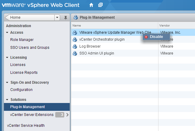Click the Plug-In Management title icon

[75, 17]
